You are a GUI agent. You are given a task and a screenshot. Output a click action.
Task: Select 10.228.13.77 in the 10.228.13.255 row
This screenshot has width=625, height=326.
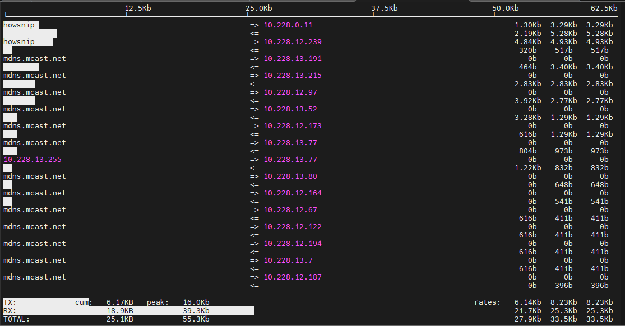click(x=290, y=160)
